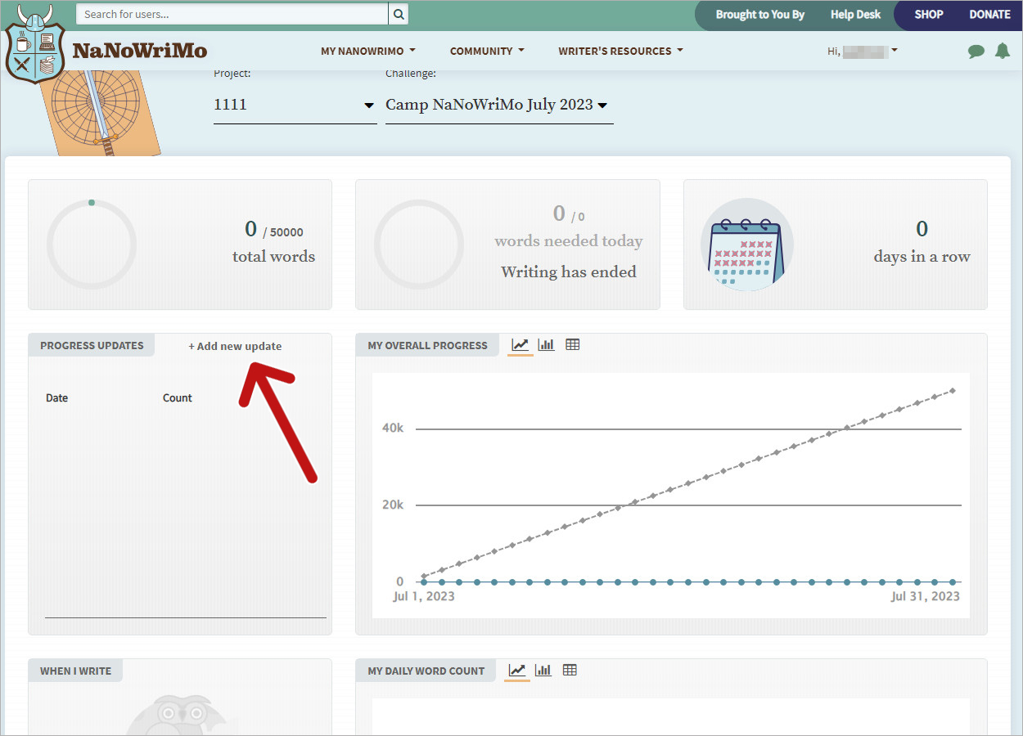The width and height of the screenshot is (1023, 736).
Task: Go to the SHOP page
Action: pyautogui.click(x=929, y=15)
